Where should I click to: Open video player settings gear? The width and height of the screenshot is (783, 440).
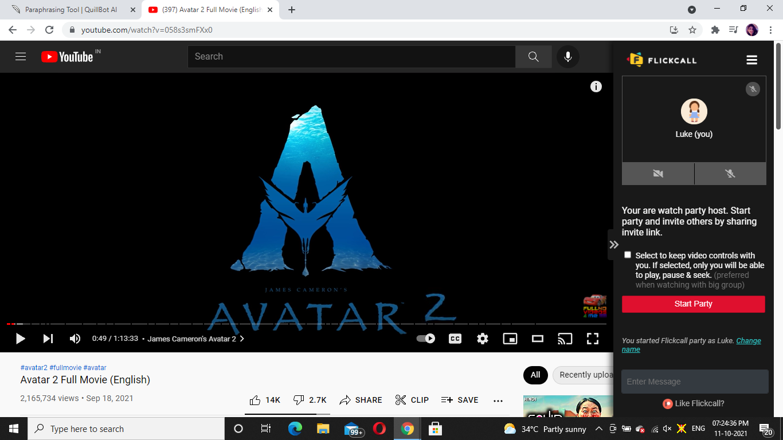[483, 339]
